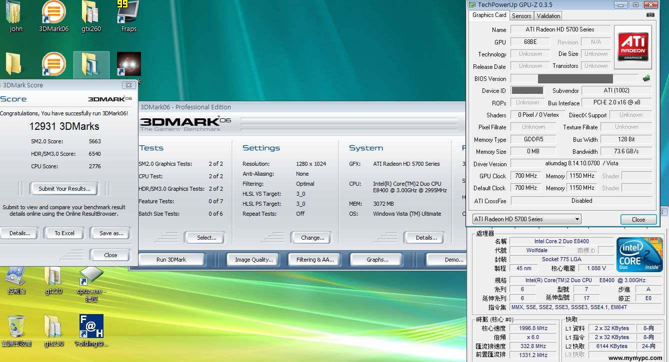
Task: Click the Submit Your Results button
Action: [64, 189]
